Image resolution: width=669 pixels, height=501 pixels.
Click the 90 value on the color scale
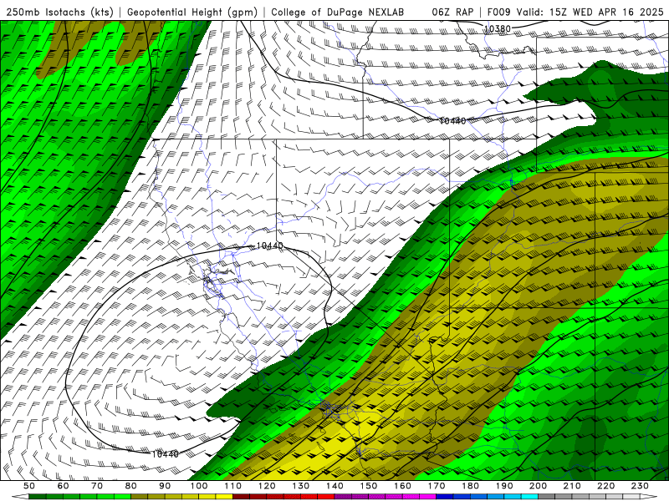165,486
